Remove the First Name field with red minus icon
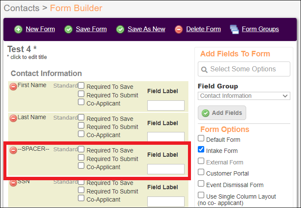This screenshot has height=208, width=301. pos(13,87)
